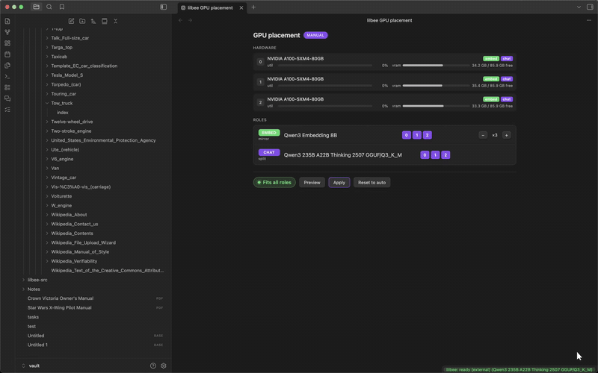This screenshot has width=598, height=373.
Task: Click the GPU 0 index badge
Action: coord(260,62)
